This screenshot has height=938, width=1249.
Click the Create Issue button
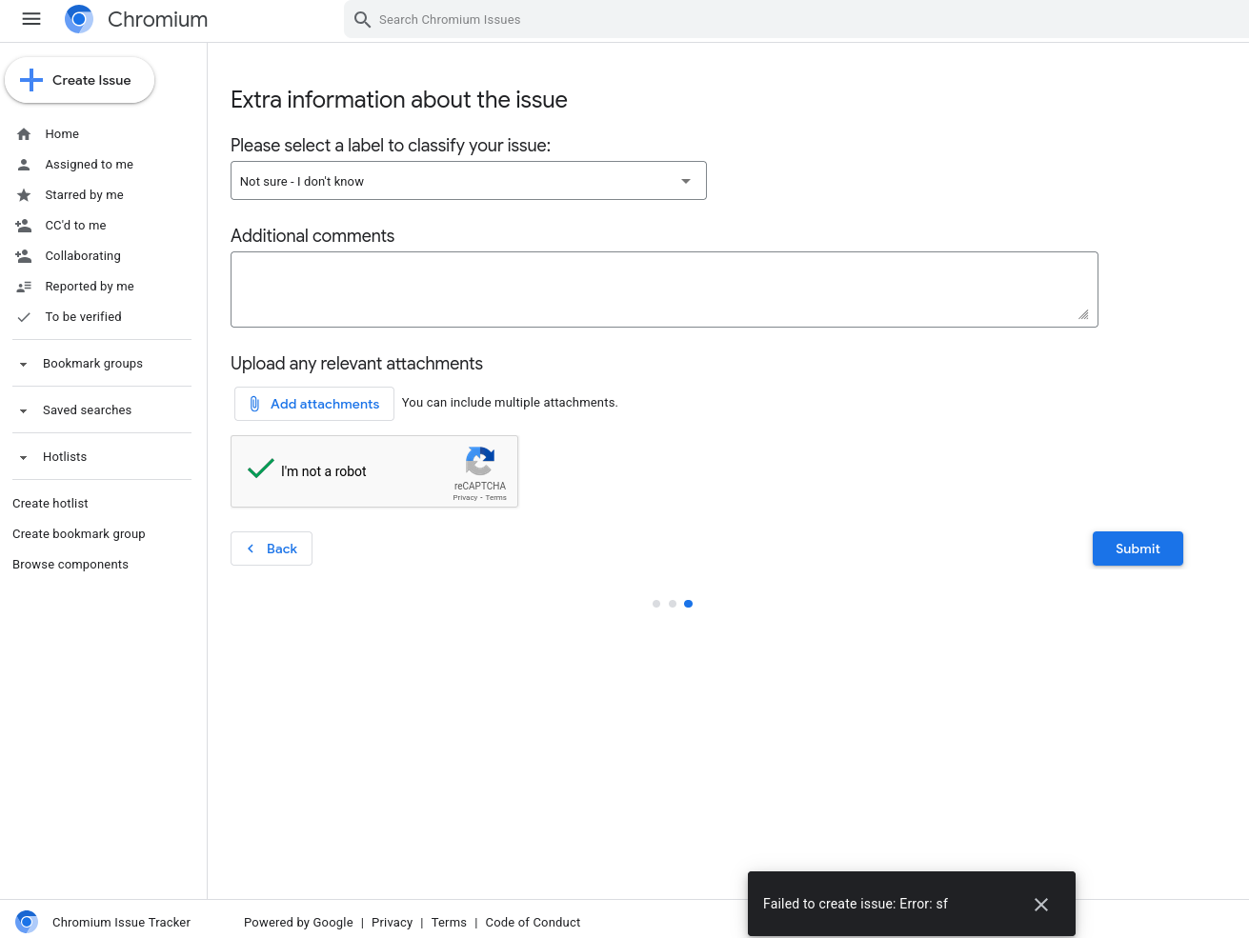click(79, 80)
